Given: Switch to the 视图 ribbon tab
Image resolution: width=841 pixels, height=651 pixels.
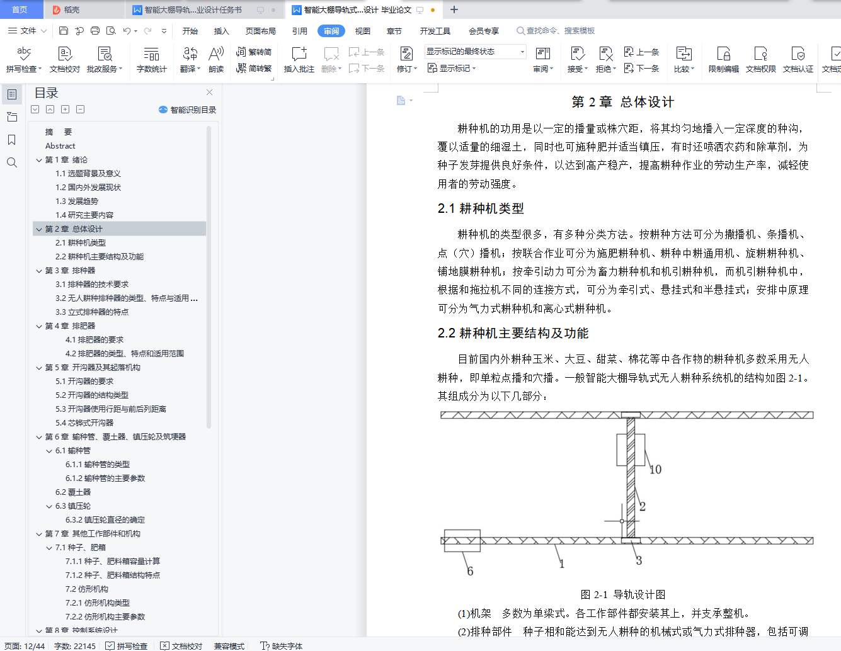Looking at the screenshot, I should (363, 31).
